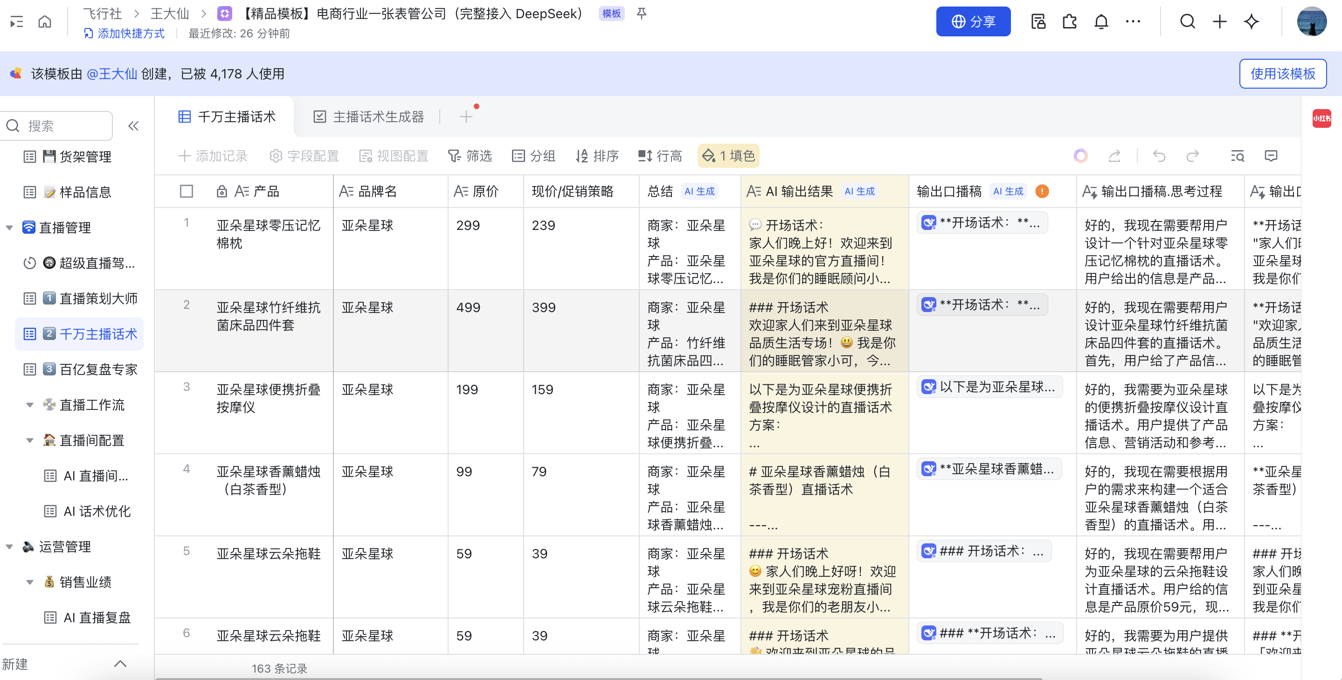Collapse the 运营管理 tree section
This screenshot has height=680, width=1342.
[9, 547]
